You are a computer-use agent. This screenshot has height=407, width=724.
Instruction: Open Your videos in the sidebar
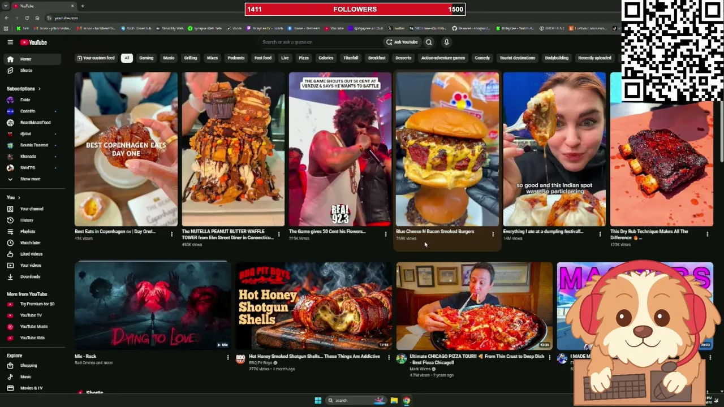[x=31, y=265]
